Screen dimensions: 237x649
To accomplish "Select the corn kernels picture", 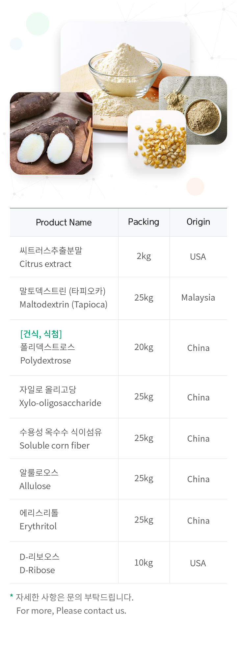I will (x=157, y=139).
